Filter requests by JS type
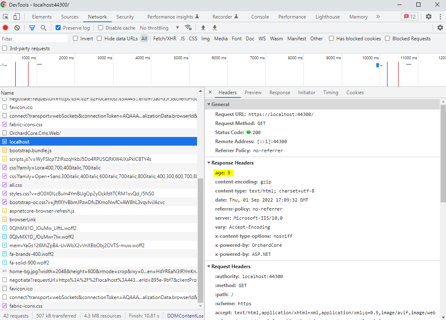 pos(183,39)
